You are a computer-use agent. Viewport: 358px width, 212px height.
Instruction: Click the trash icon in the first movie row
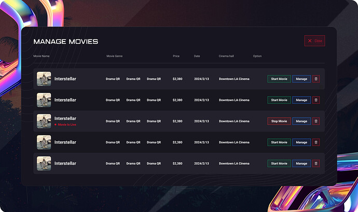pos(316,79)
